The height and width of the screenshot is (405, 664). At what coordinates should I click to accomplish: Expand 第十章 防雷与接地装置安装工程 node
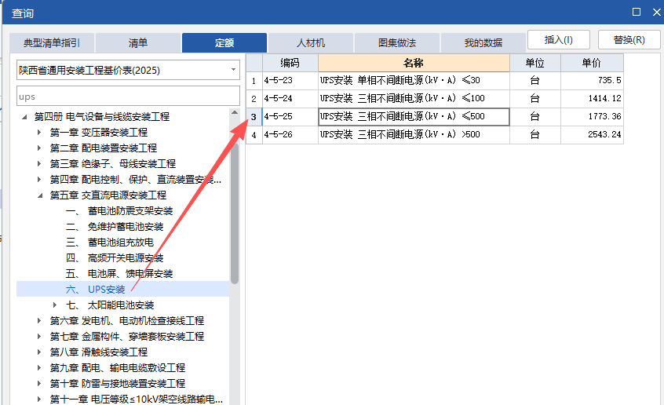click(x=39, y=383)
